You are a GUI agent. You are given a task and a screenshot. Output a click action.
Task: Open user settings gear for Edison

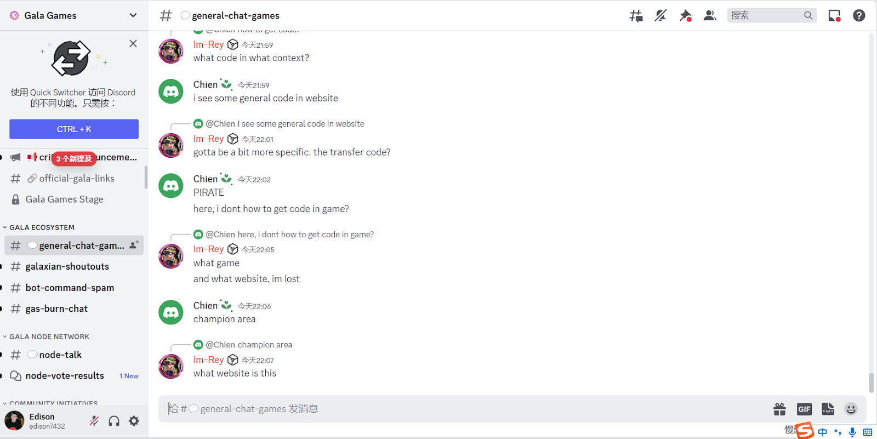coord(134,420)
